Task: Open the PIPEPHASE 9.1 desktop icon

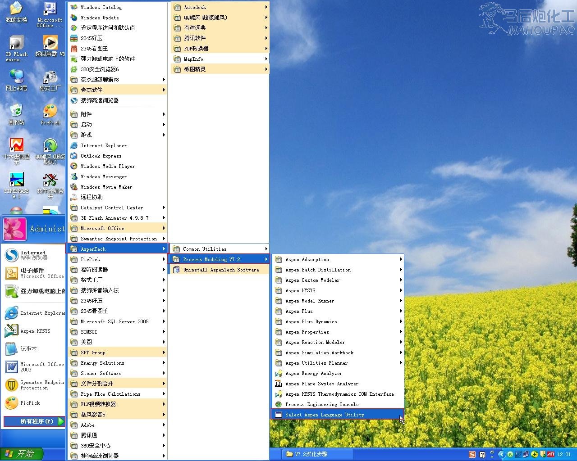Action: (x=16, y=186)
